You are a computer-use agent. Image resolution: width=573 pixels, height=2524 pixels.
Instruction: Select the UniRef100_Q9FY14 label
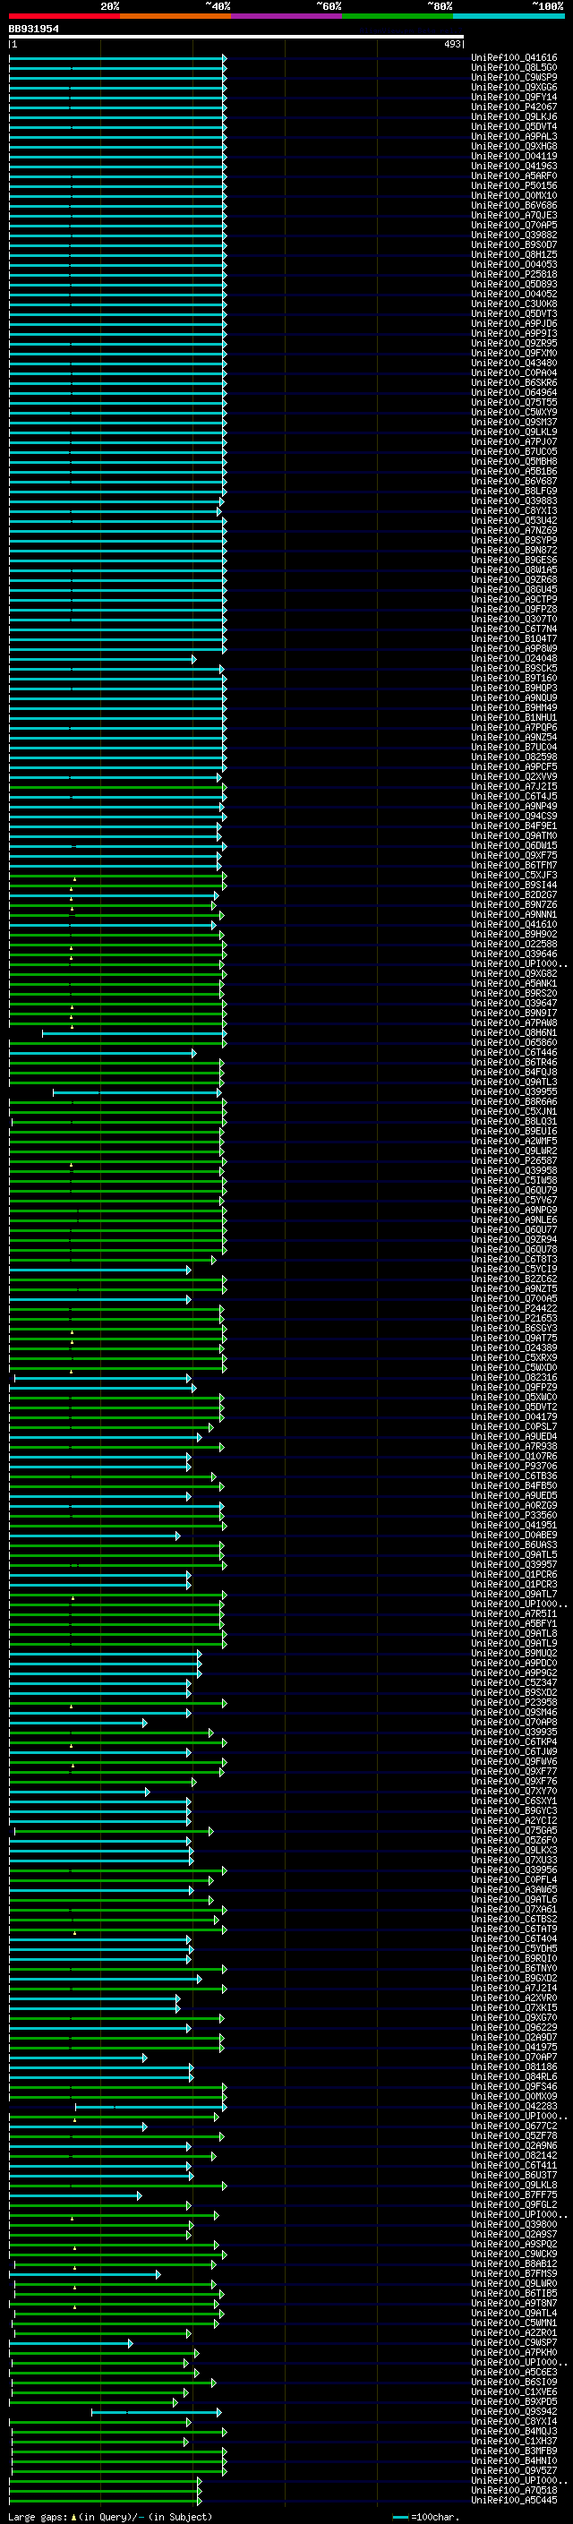[x=514, y=97]
